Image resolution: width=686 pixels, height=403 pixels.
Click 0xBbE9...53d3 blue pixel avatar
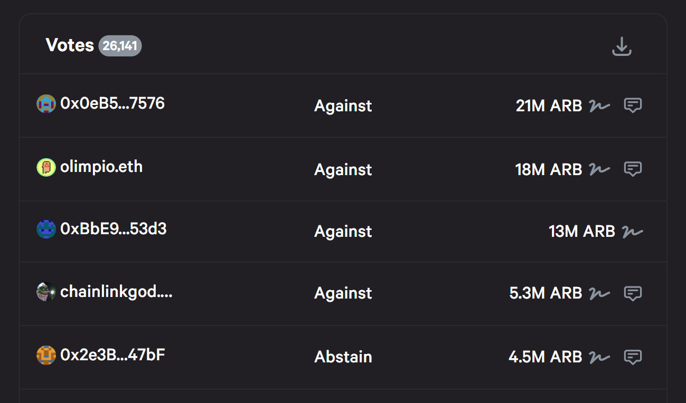coord(46,229)
